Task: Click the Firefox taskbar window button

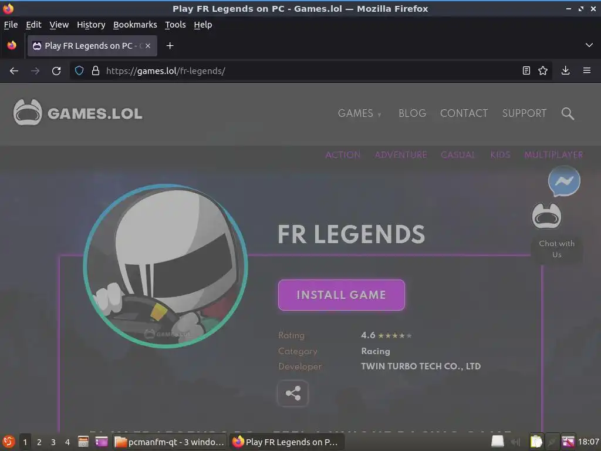Action: point(286,442)
